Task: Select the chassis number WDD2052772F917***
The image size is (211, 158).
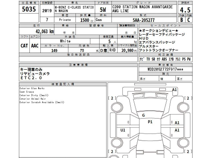Action: (165, 69)
